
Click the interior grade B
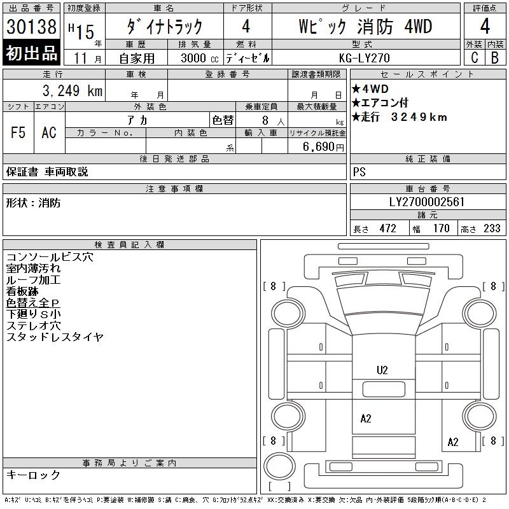(495, 58)
